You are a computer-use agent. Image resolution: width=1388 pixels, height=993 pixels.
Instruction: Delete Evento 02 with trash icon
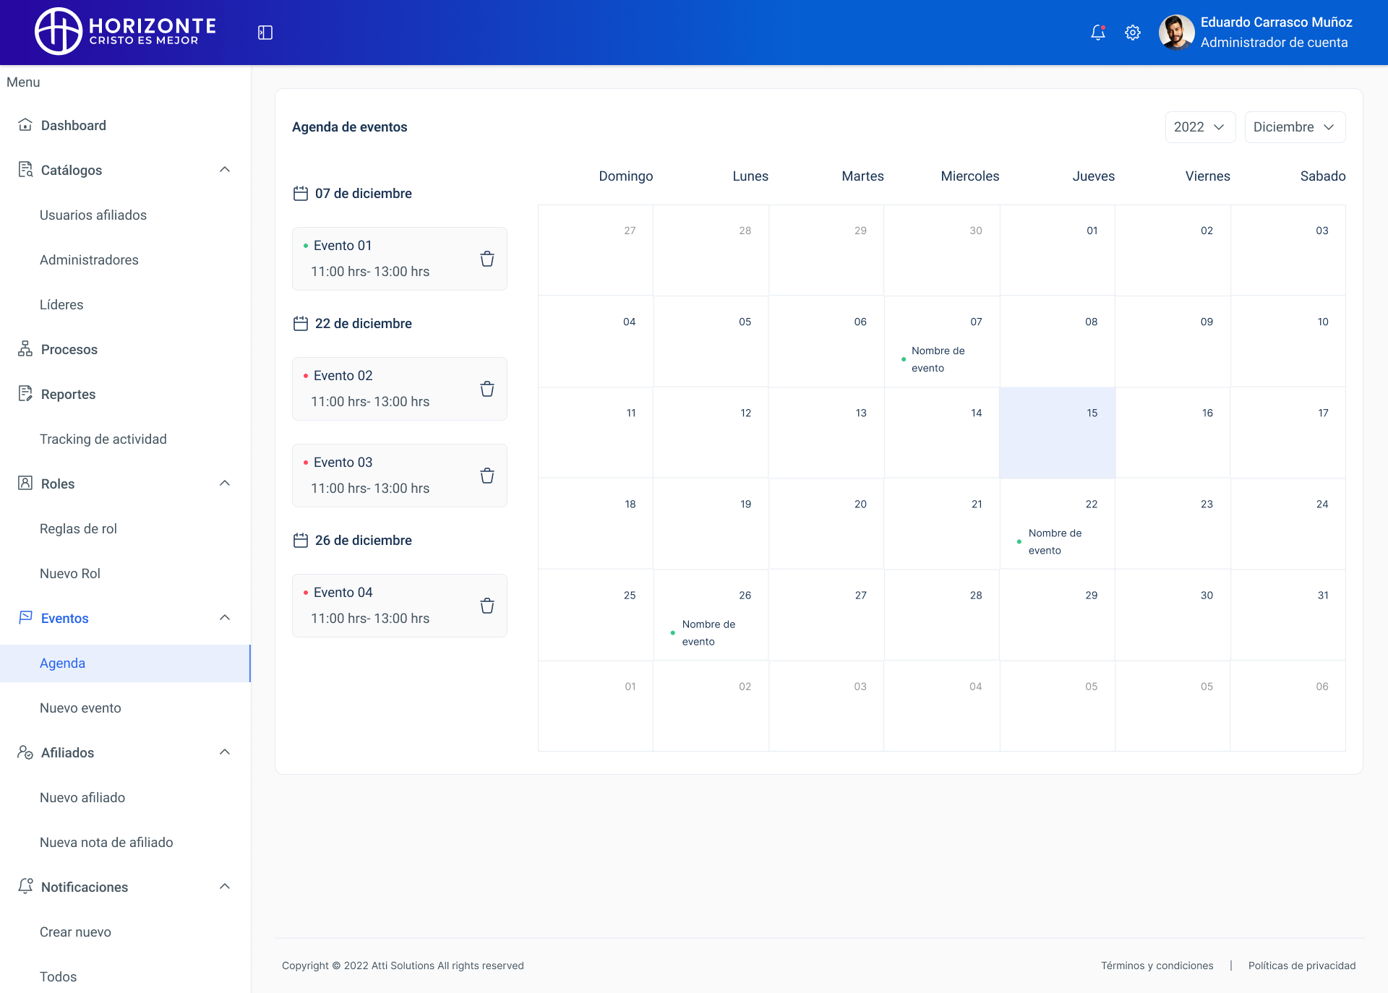point(487,389)
